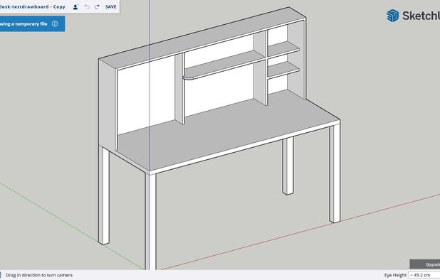Click the Eye Height value field
This screenshot has width=440, height=280.
coord(424,275)
